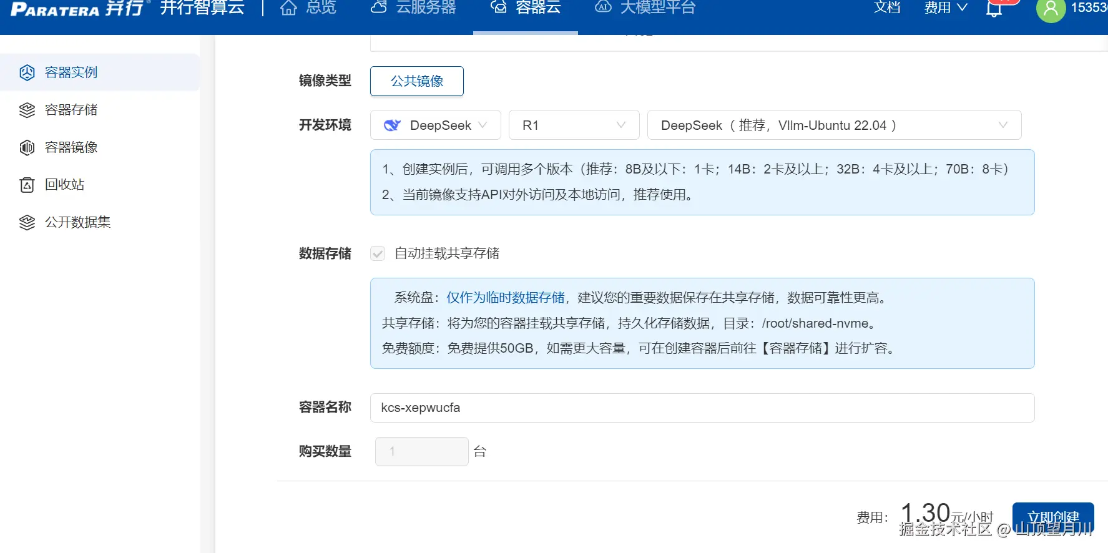Click the home icon beside 总览
Viewport: 1108px width, 553px height.
tap(288, 7)
